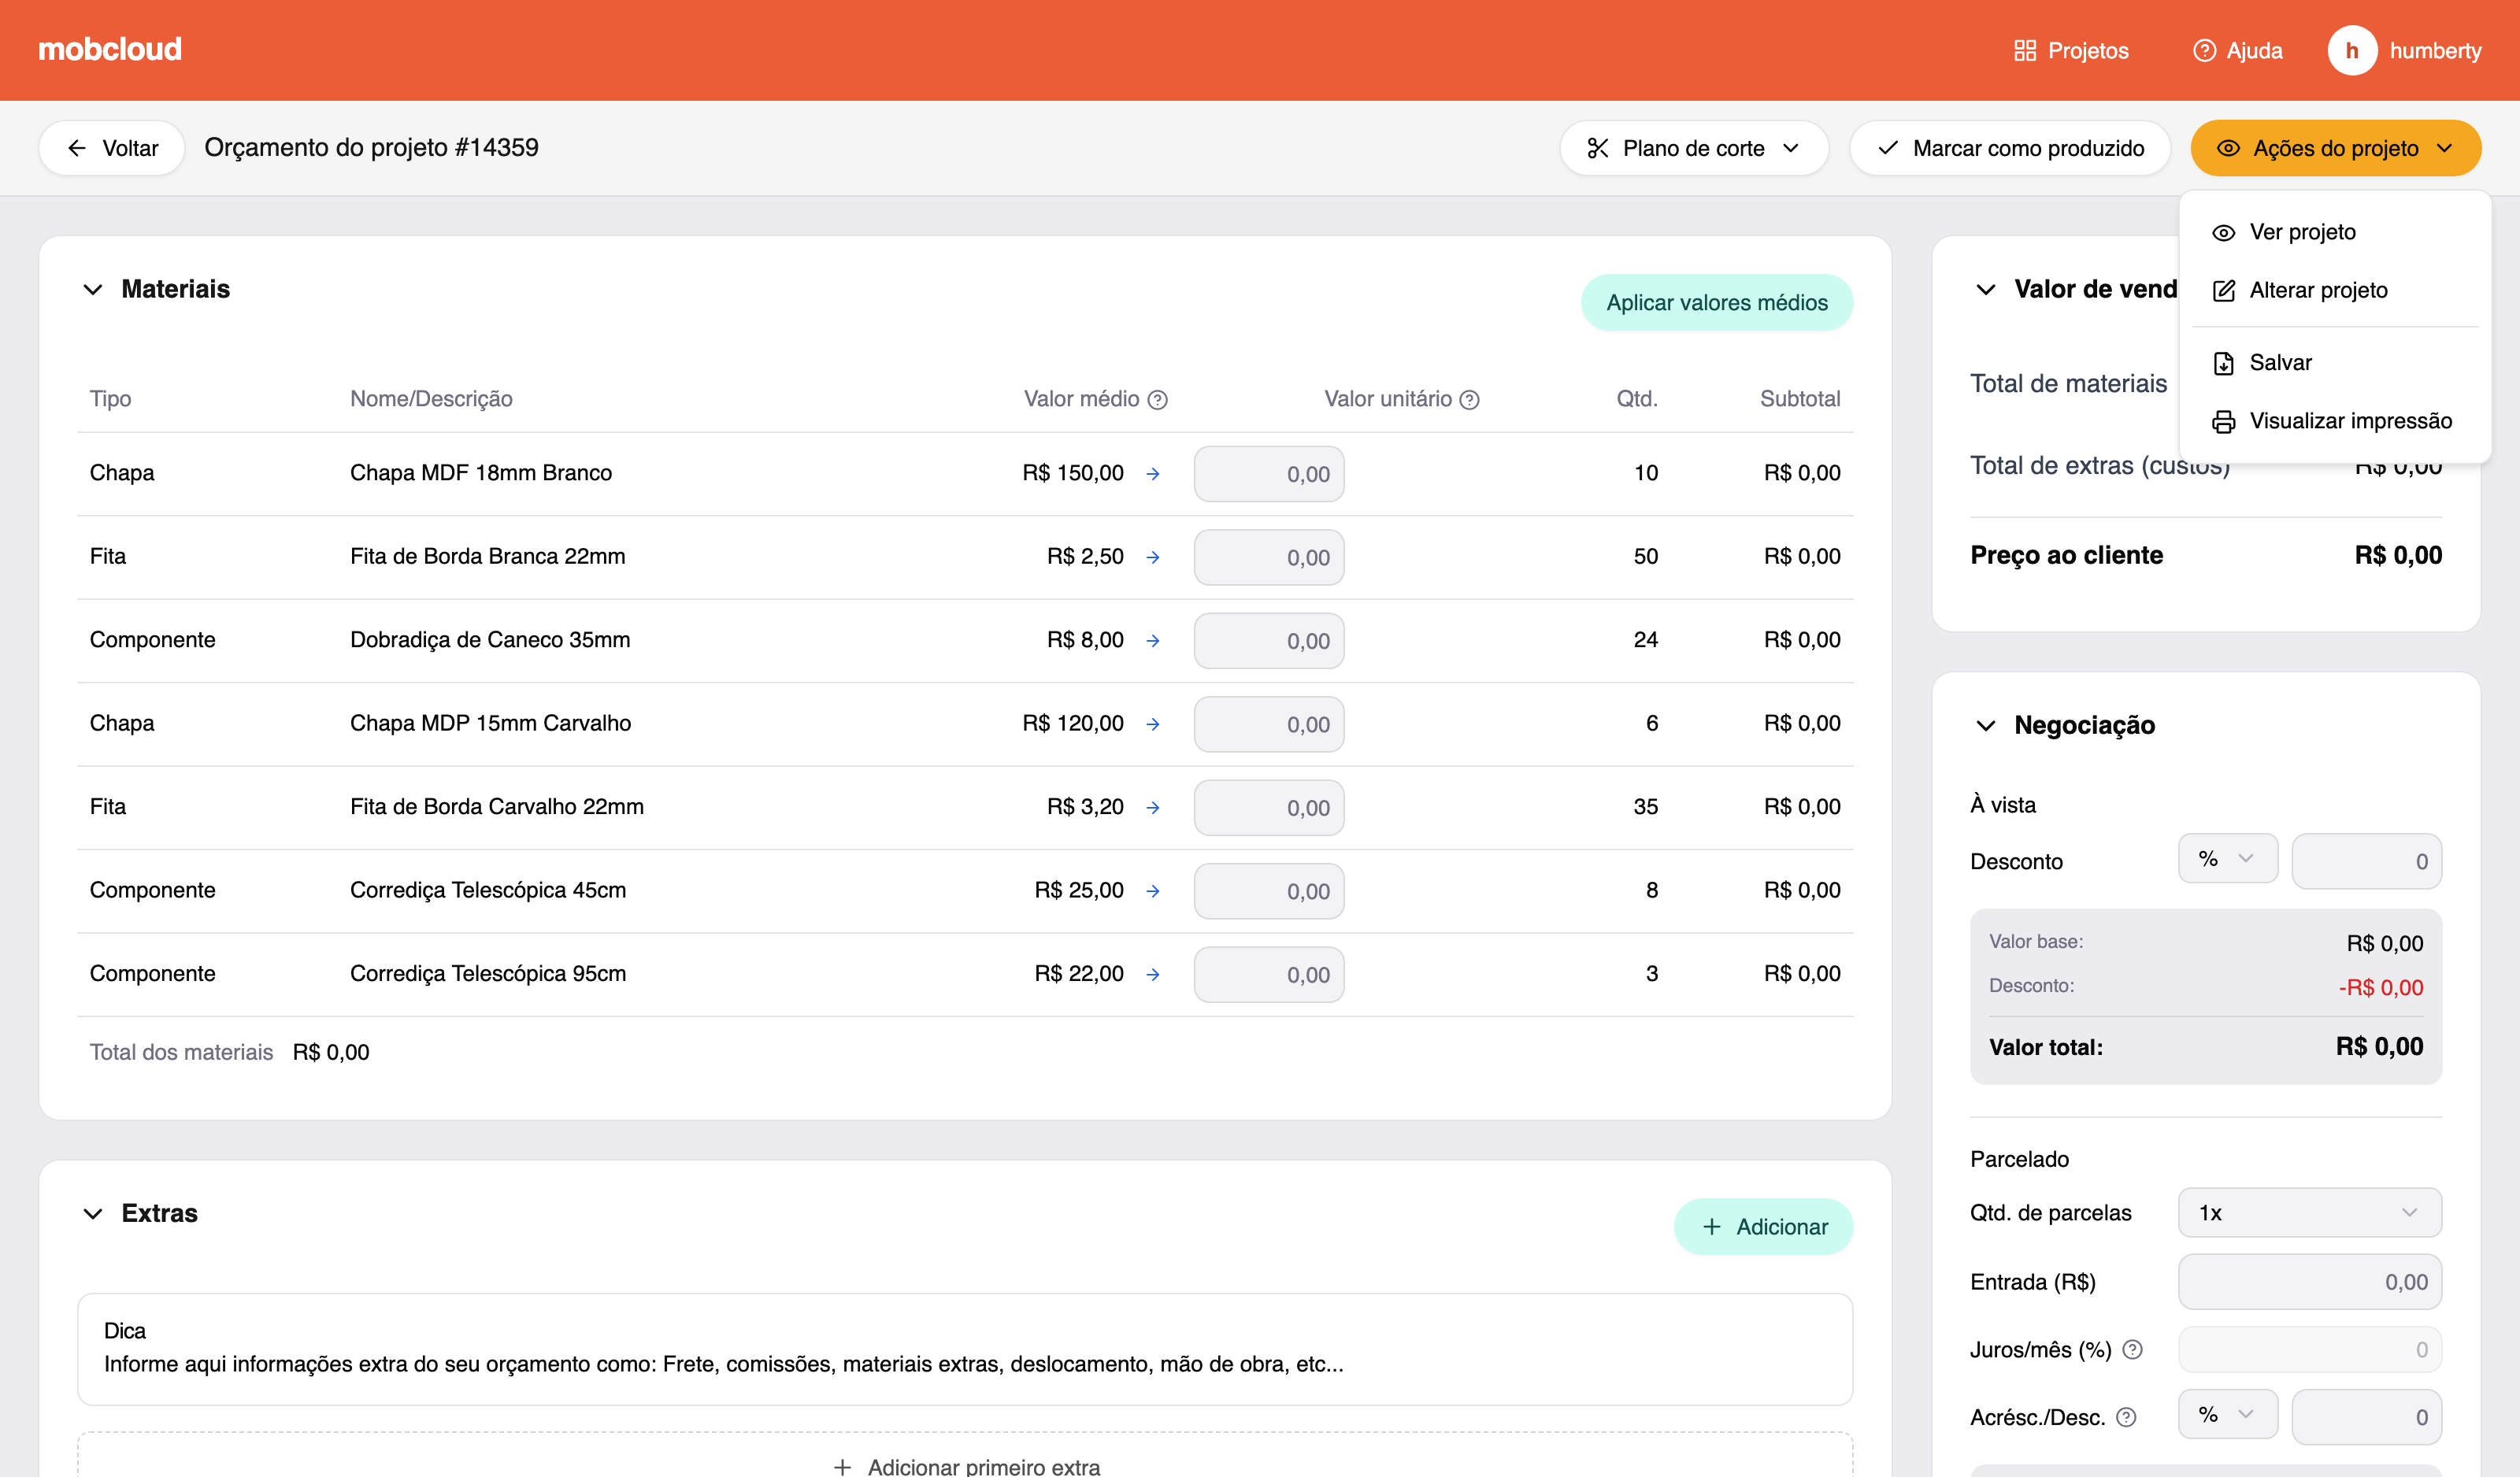Open the Plano de corte dropdown
This screenshot has width=2520, height=1477.
[x=1694, y=148]
